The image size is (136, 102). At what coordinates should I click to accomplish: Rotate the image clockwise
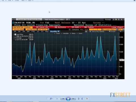(x=82, y=99)
